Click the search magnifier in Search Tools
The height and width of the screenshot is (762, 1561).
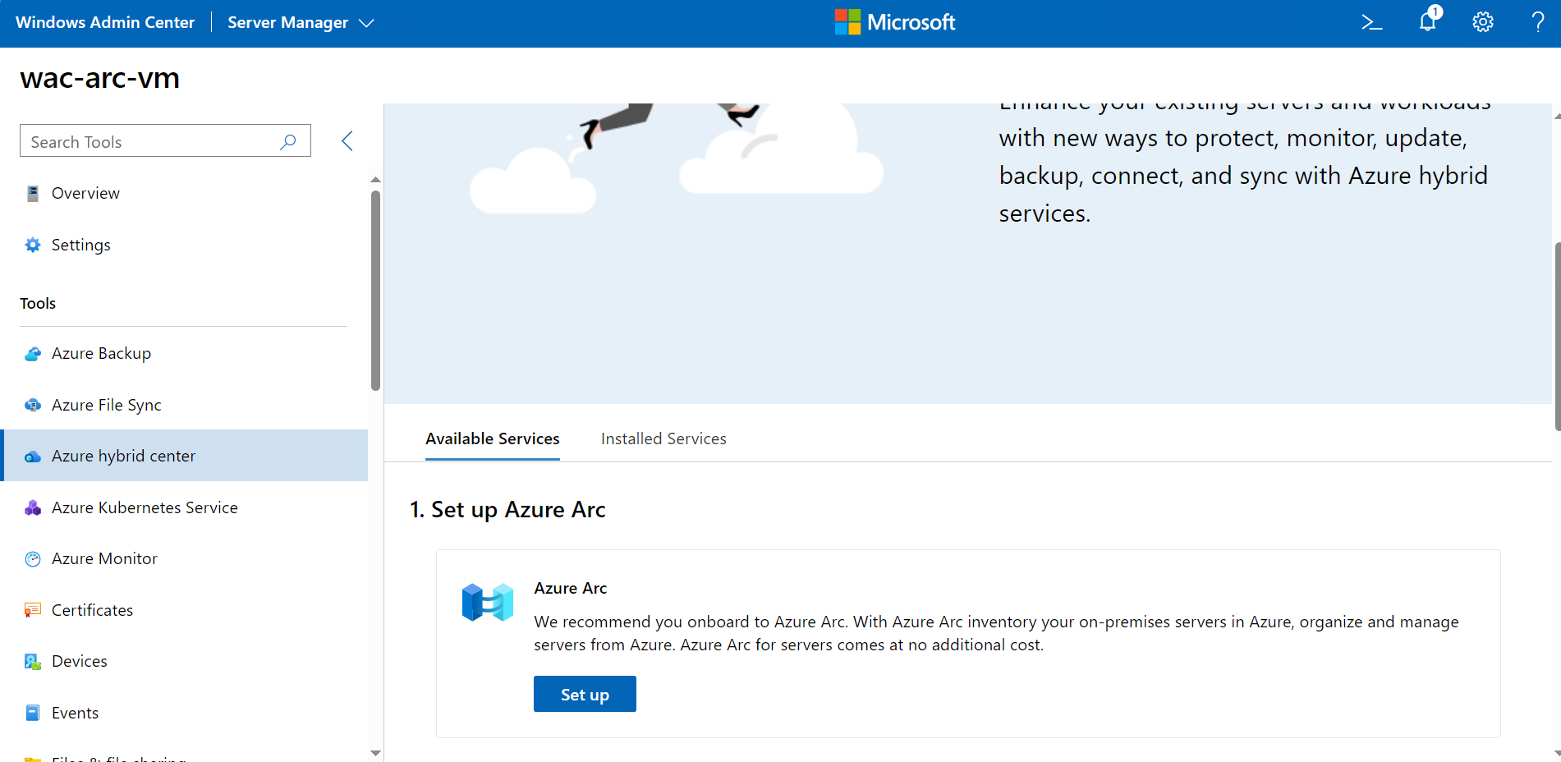288,141
